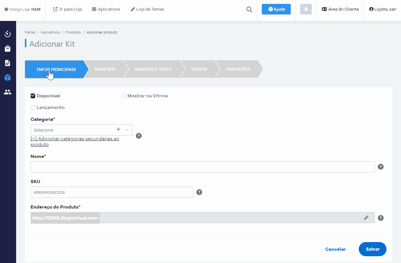Open Loja de Temas in top bar

(147, 9)
